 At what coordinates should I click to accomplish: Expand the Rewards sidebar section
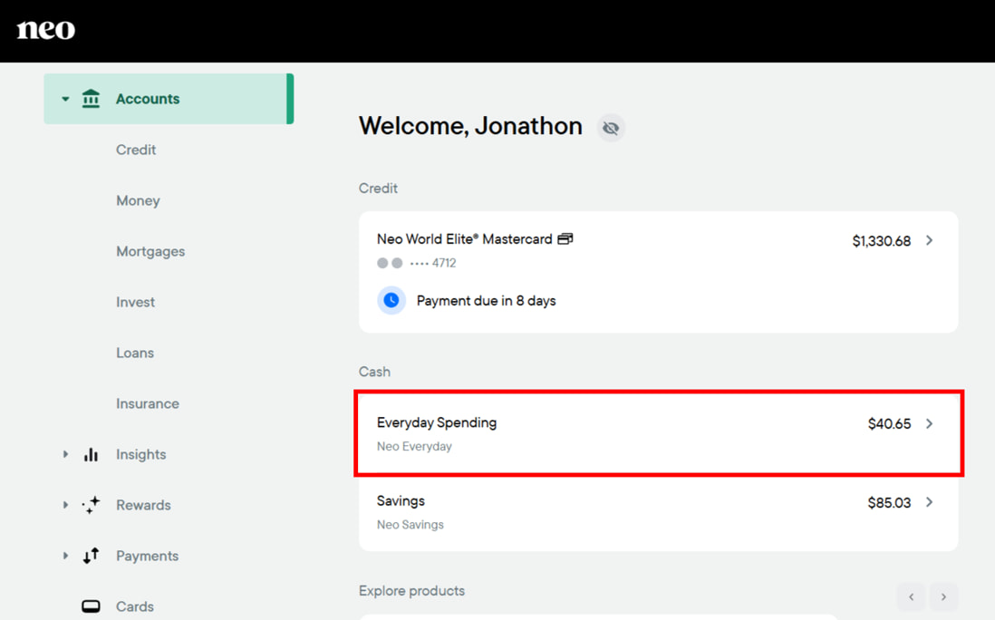tap(65, 505)
